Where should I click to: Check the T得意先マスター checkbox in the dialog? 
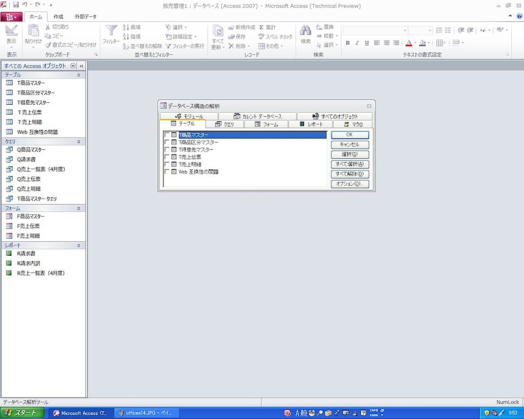(167, 149)
